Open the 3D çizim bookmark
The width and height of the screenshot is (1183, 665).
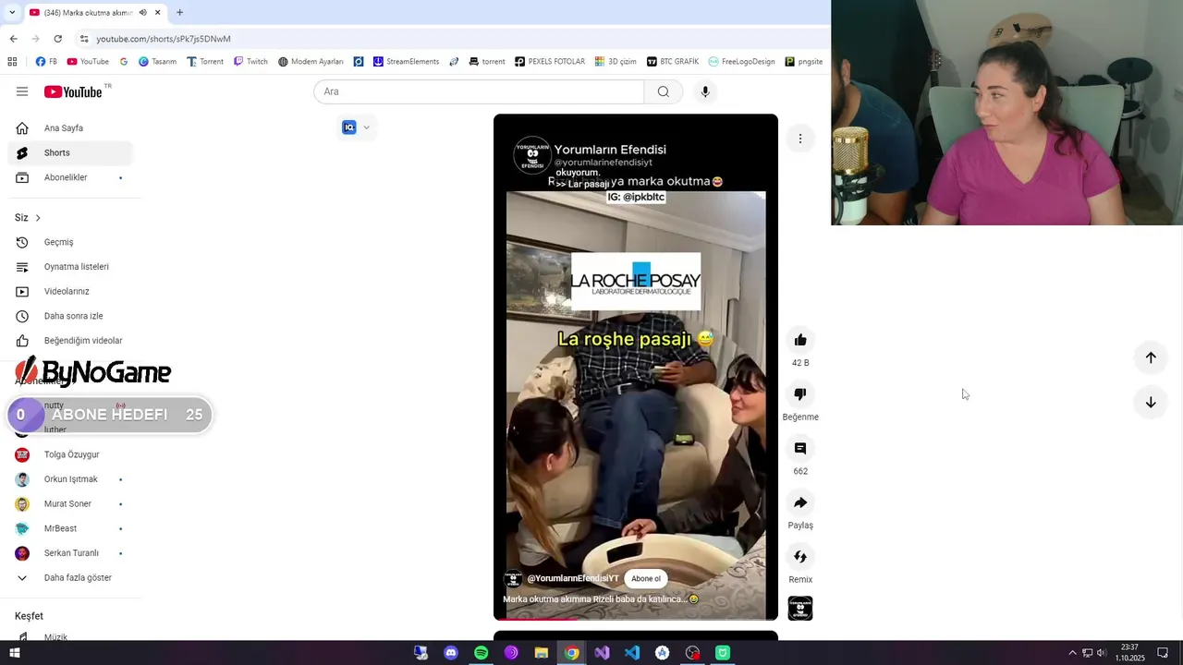[616, 62]
